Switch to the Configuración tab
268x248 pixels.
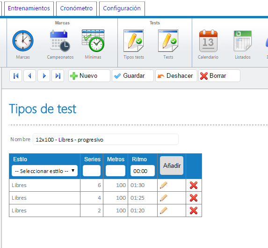coord(122,8)
